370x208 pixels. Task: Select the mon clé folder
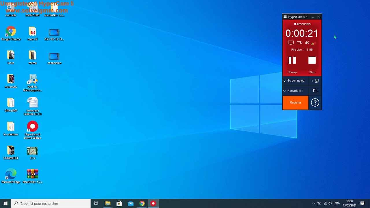pyautogui.click(x=32, y=34)
